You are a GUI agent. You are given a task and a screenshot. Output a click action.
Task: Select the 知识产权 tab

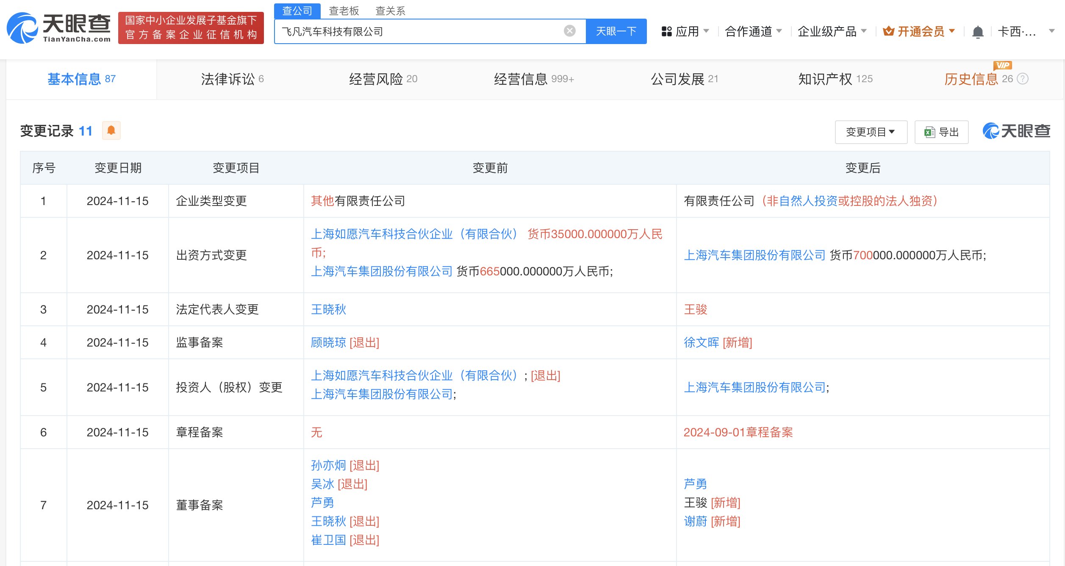tap(835, 79)
